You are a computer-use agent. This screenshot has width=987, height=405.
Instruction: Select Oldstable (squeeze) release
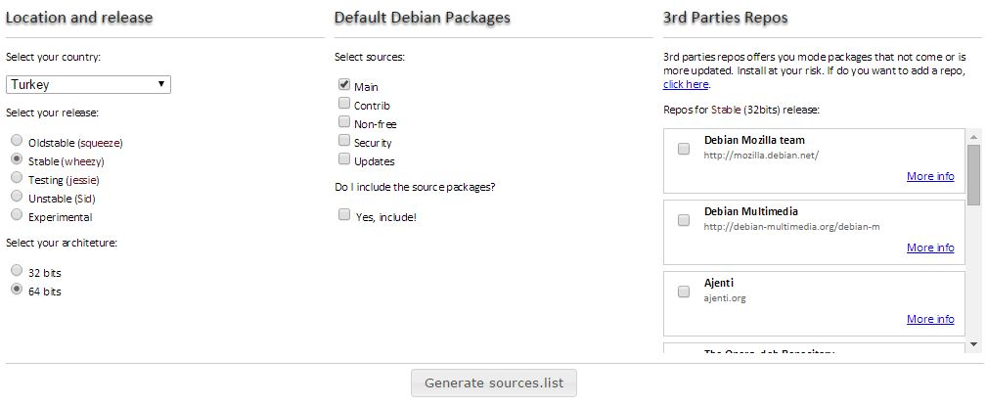17,141
